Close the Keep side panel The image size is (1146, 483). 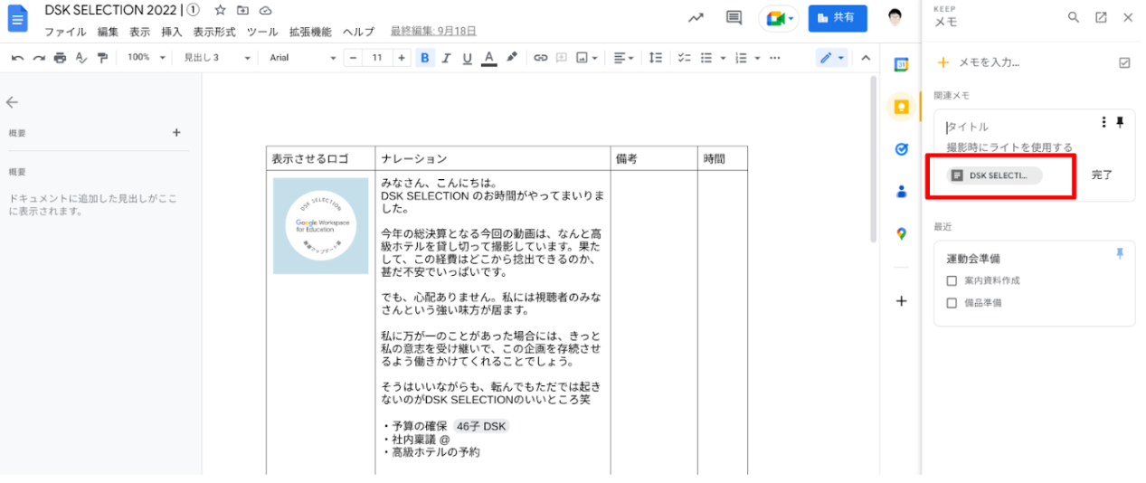pyautogui.click(x=1127, y=17)
